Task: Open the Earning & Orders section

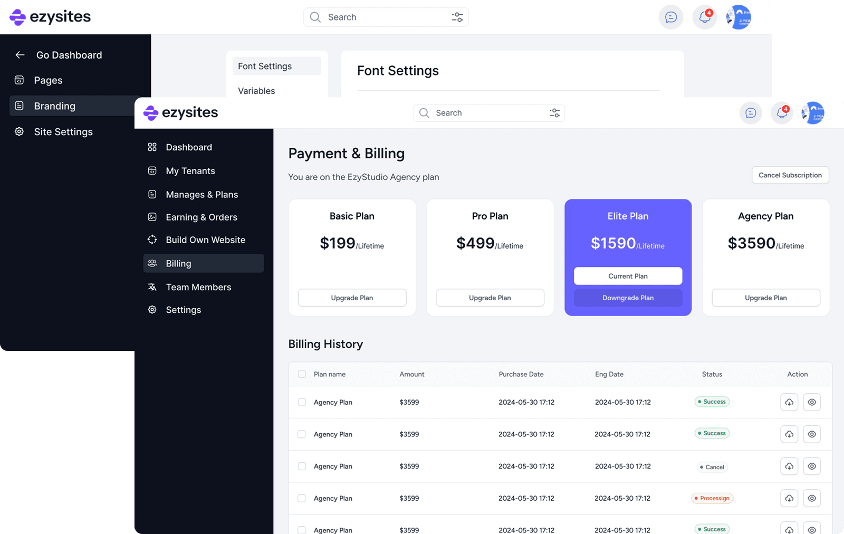Action: pos(202,217)
